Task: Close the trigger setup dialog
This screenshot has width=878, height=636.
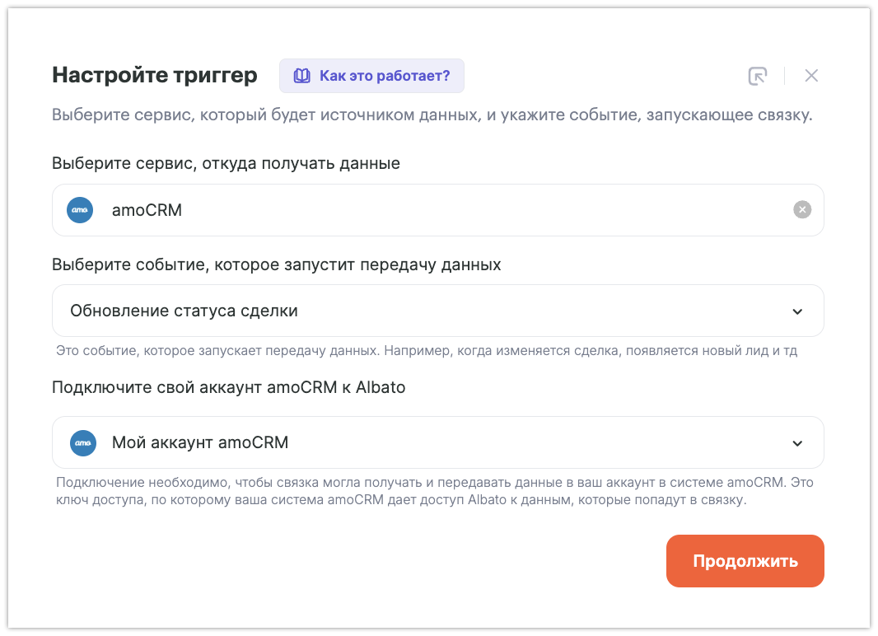Action: 811,76
